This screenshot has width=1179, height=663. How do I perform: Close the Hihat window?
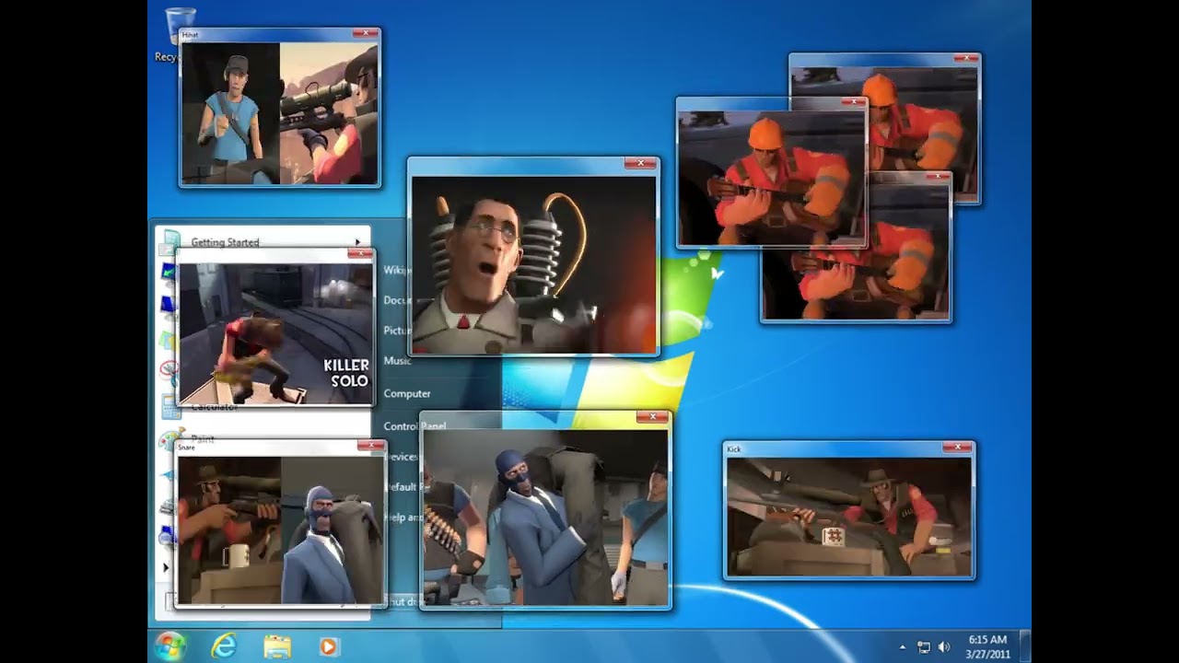tap(366, 34)
